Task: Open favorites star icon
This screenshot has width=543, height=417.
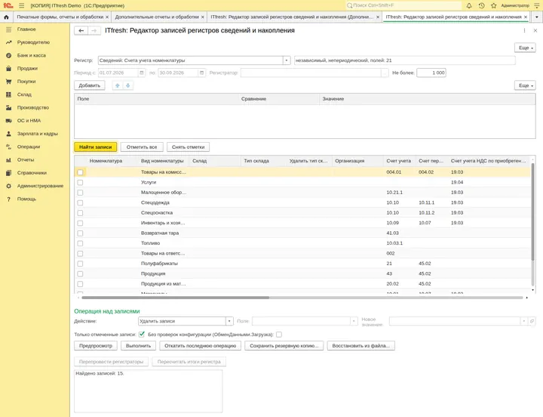Action: click(494, 5)
